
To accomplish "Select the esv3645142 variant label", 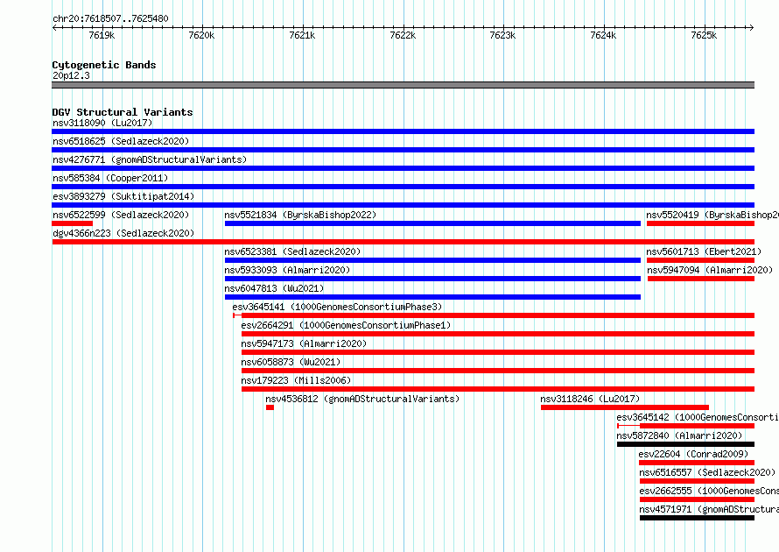I will click(x=698, y=417).
